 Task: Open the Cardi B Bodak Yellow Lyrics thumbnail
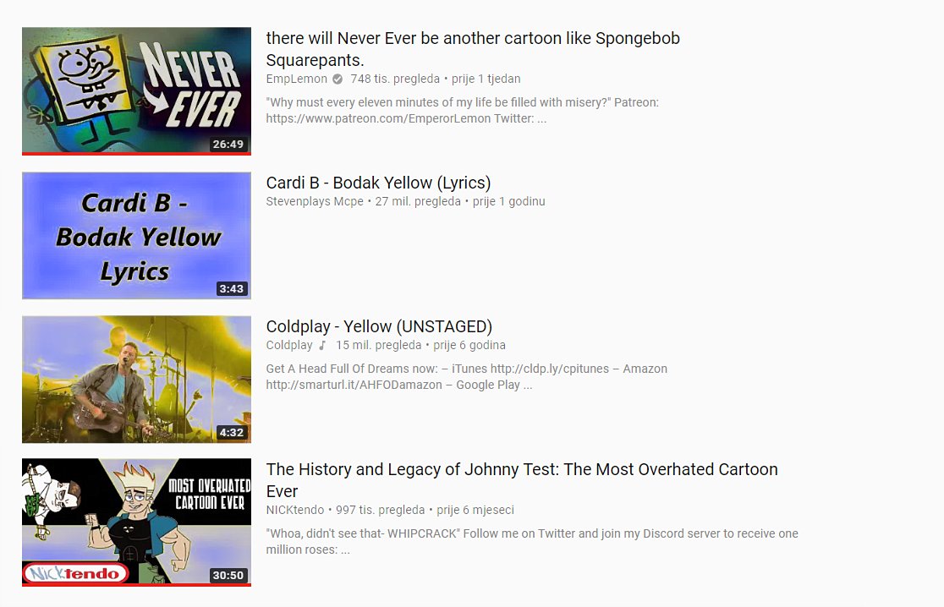[x=137, y=235]
